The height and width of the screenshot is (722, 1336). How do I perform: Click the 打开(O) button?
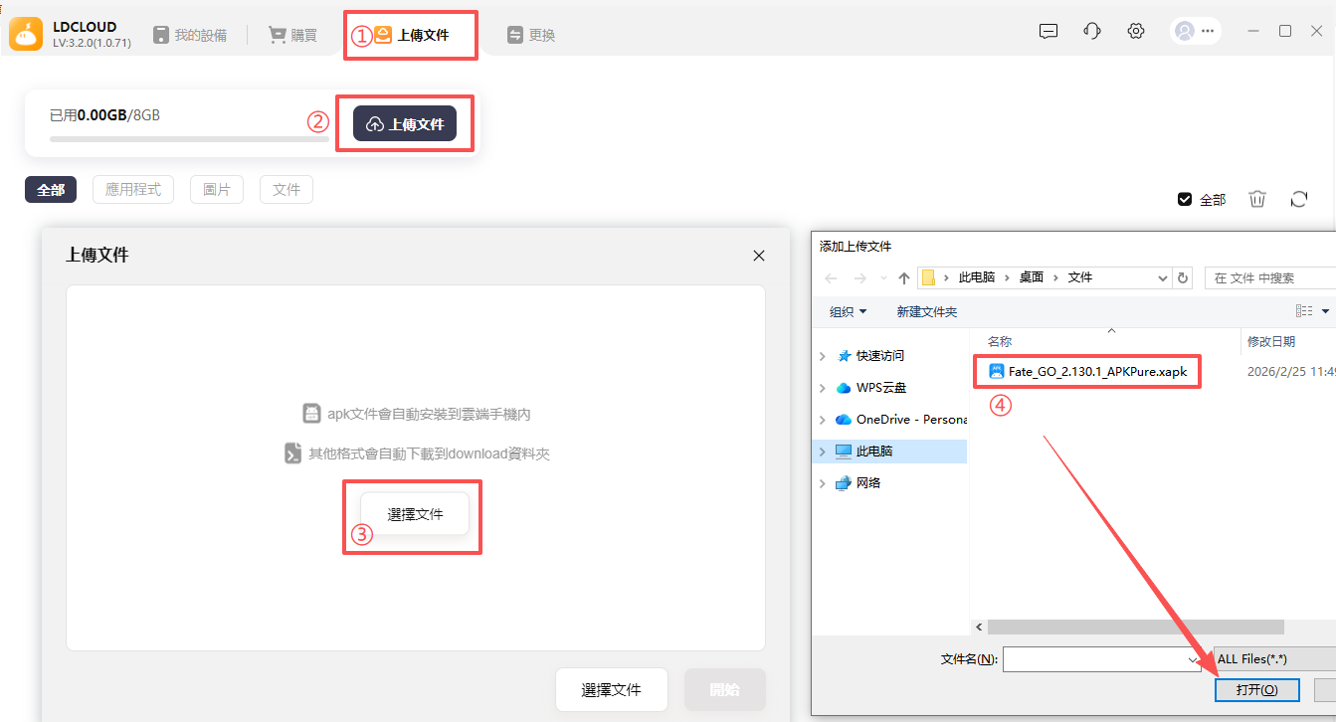click(1256, 689)
